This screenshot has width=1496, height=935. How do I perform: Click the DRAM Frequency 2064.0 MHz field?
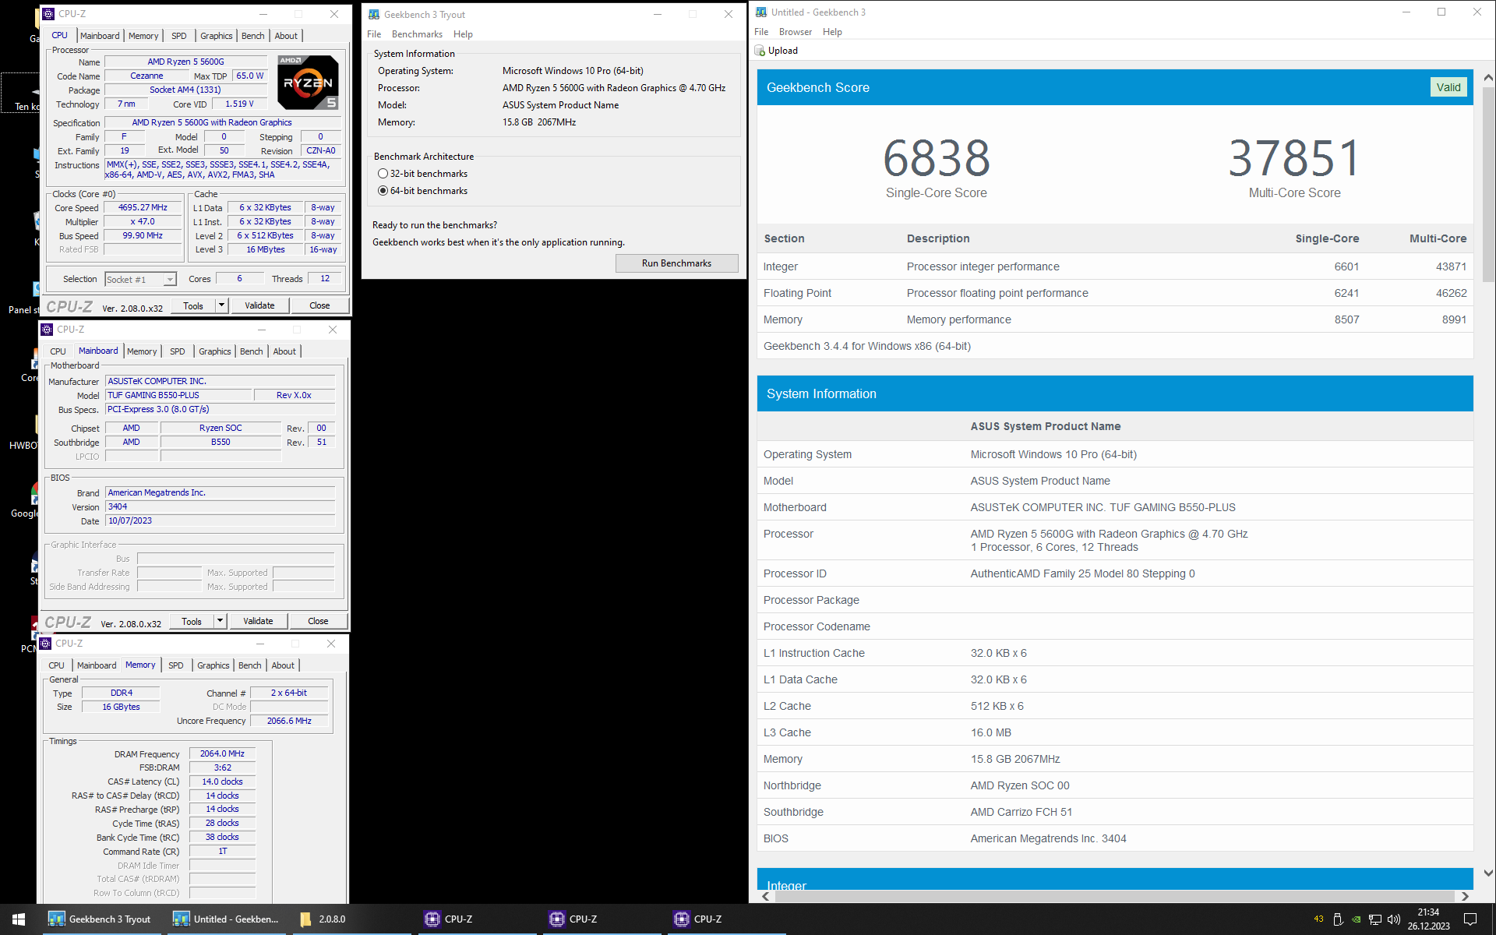222,753
